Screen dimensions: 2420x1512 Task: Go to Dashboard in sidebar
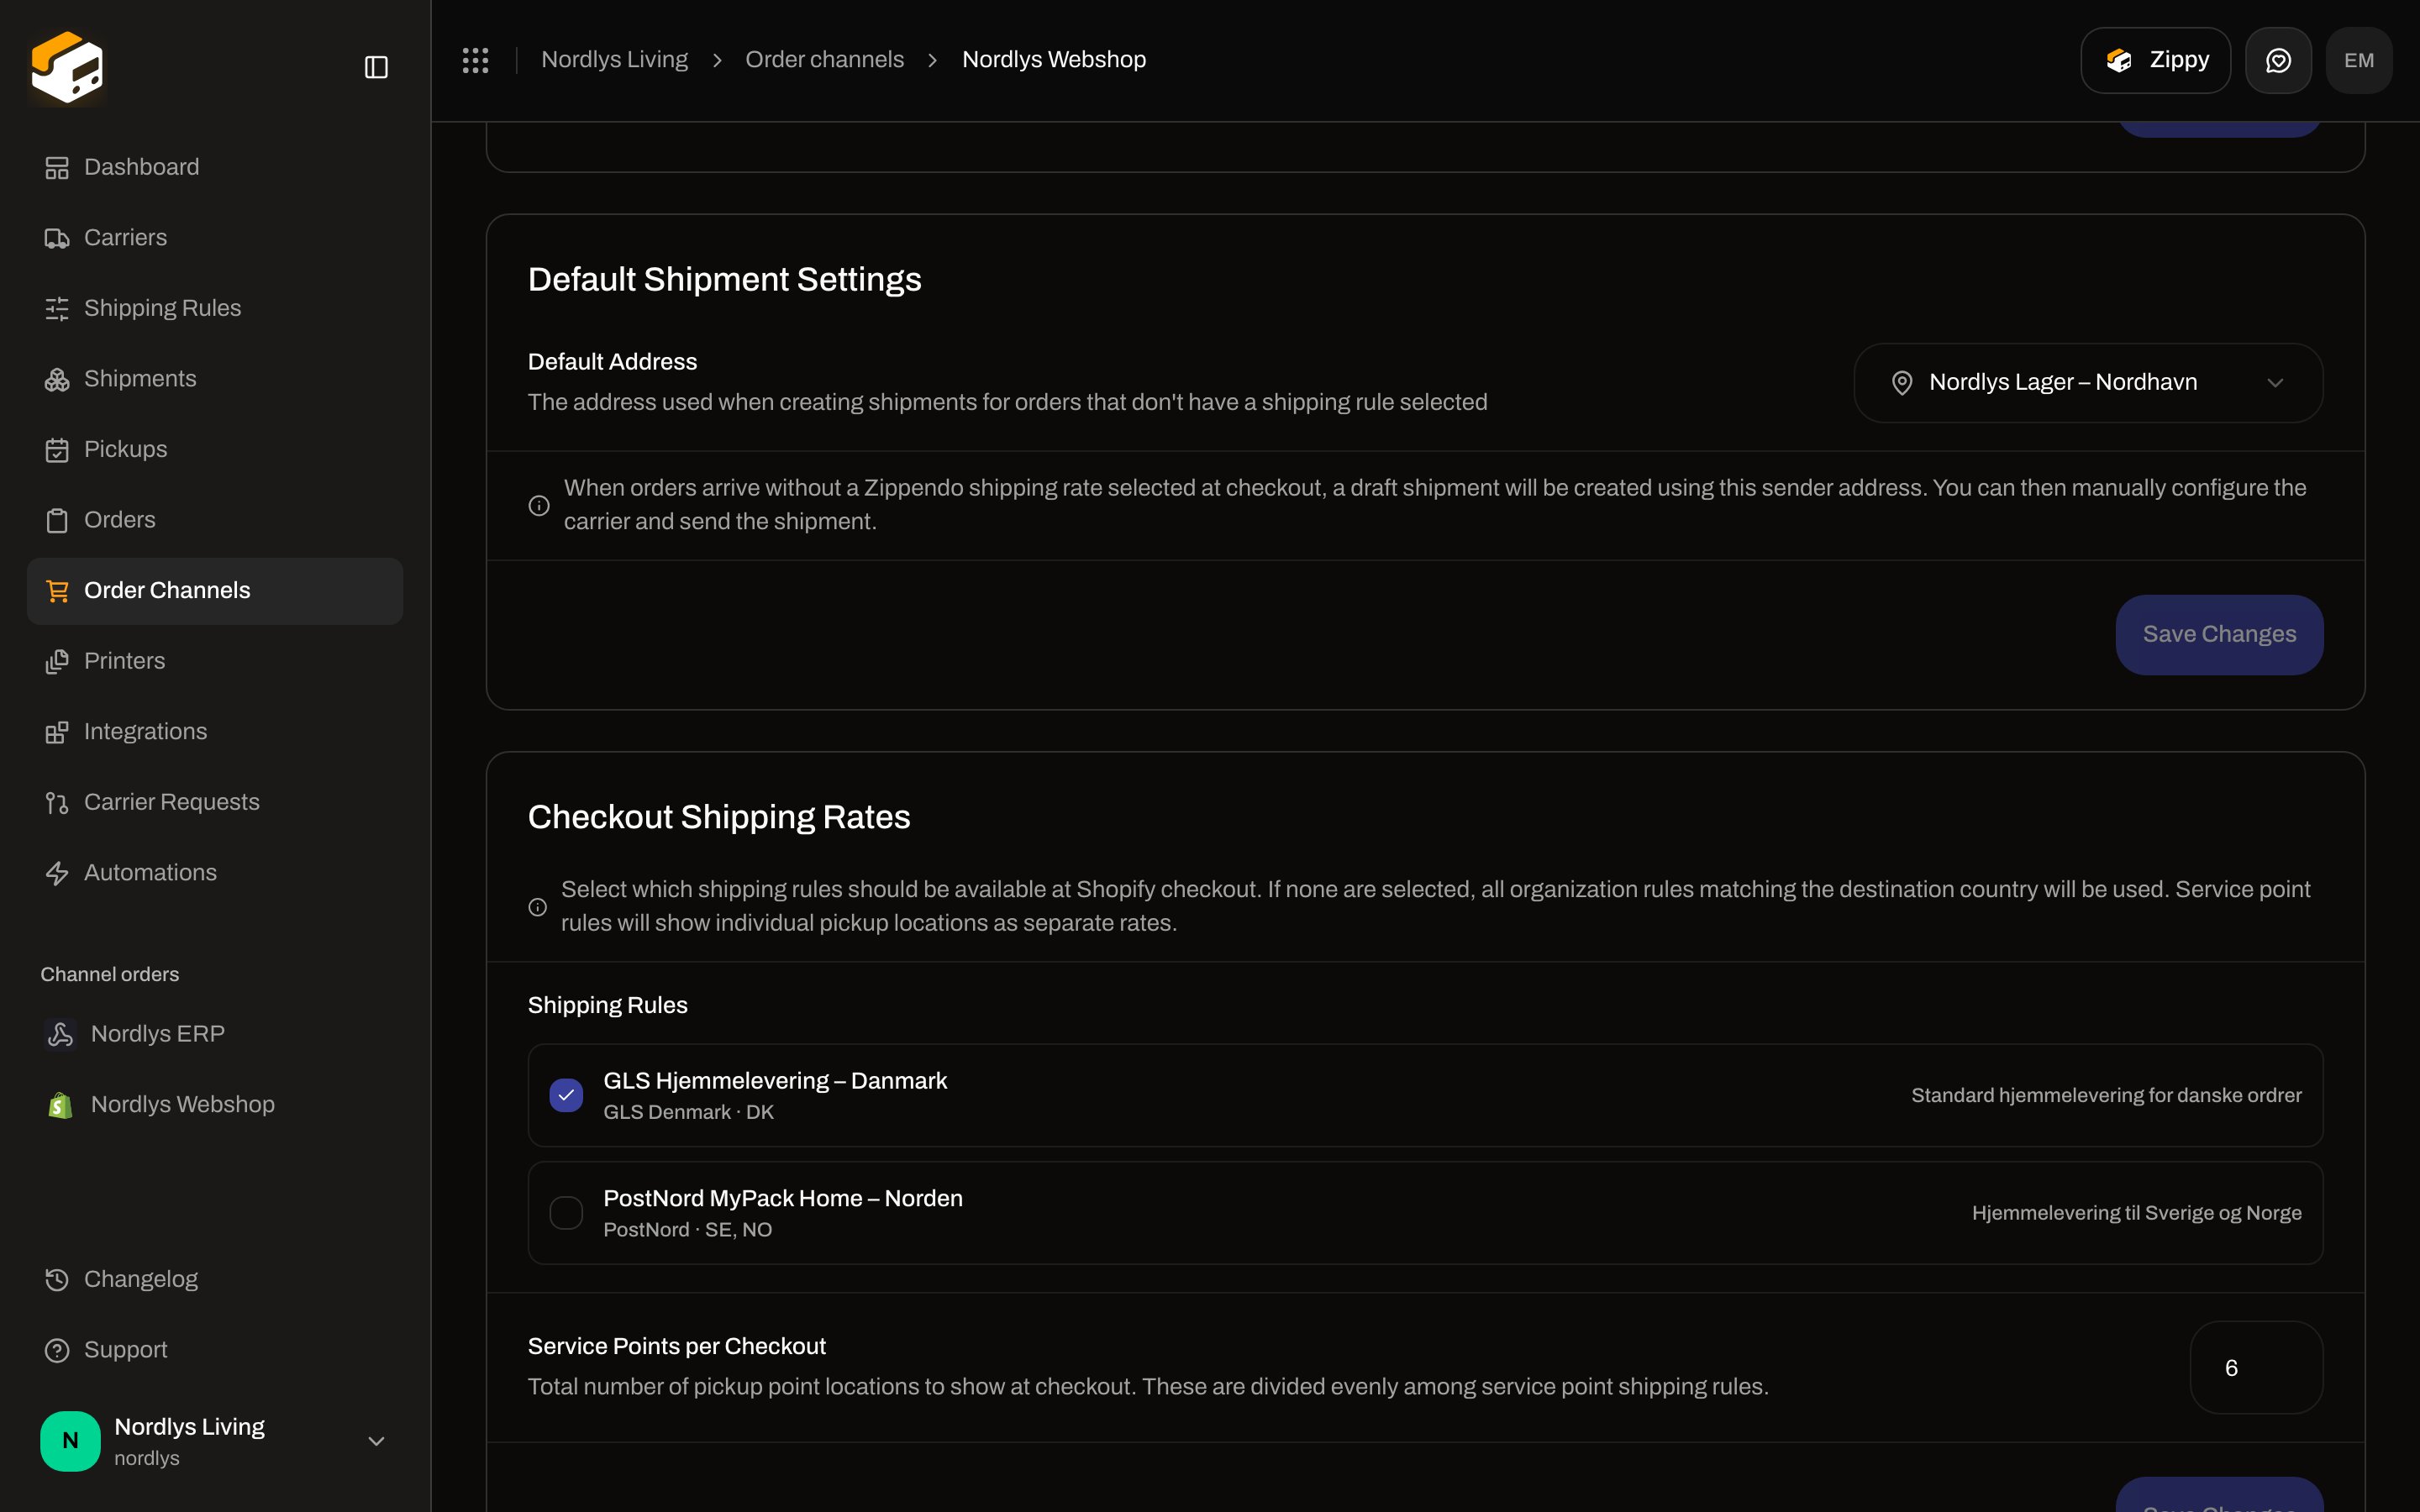click(x=215, y=168)
